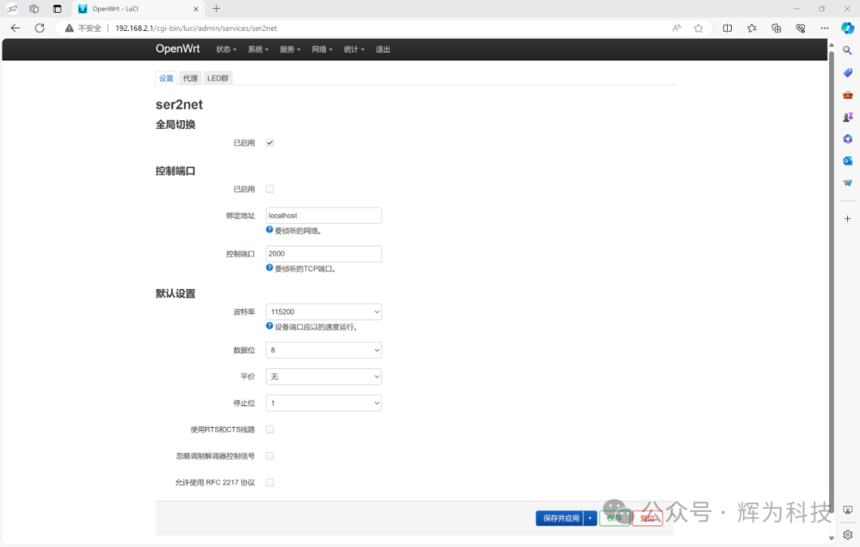This screenshot has height=547, width=860.
Task: Open the 波特率 dropdown
Action: tap(322, 311)
